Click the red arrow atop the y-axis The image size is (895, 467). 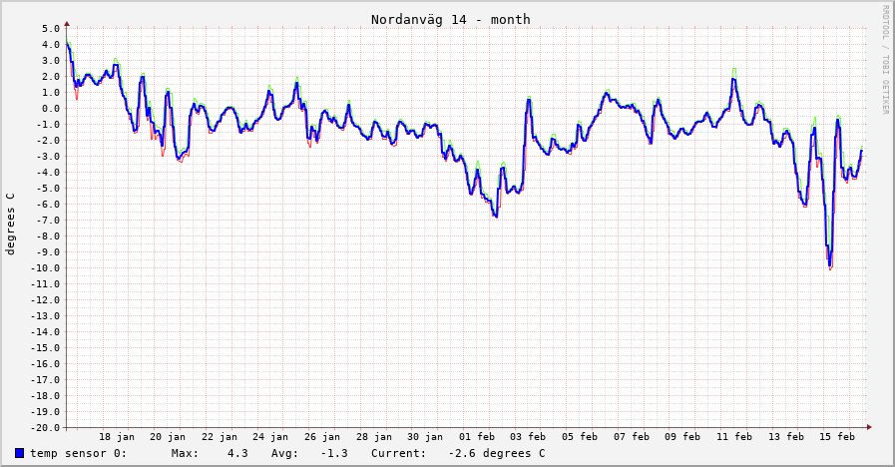tap(67, 23)
